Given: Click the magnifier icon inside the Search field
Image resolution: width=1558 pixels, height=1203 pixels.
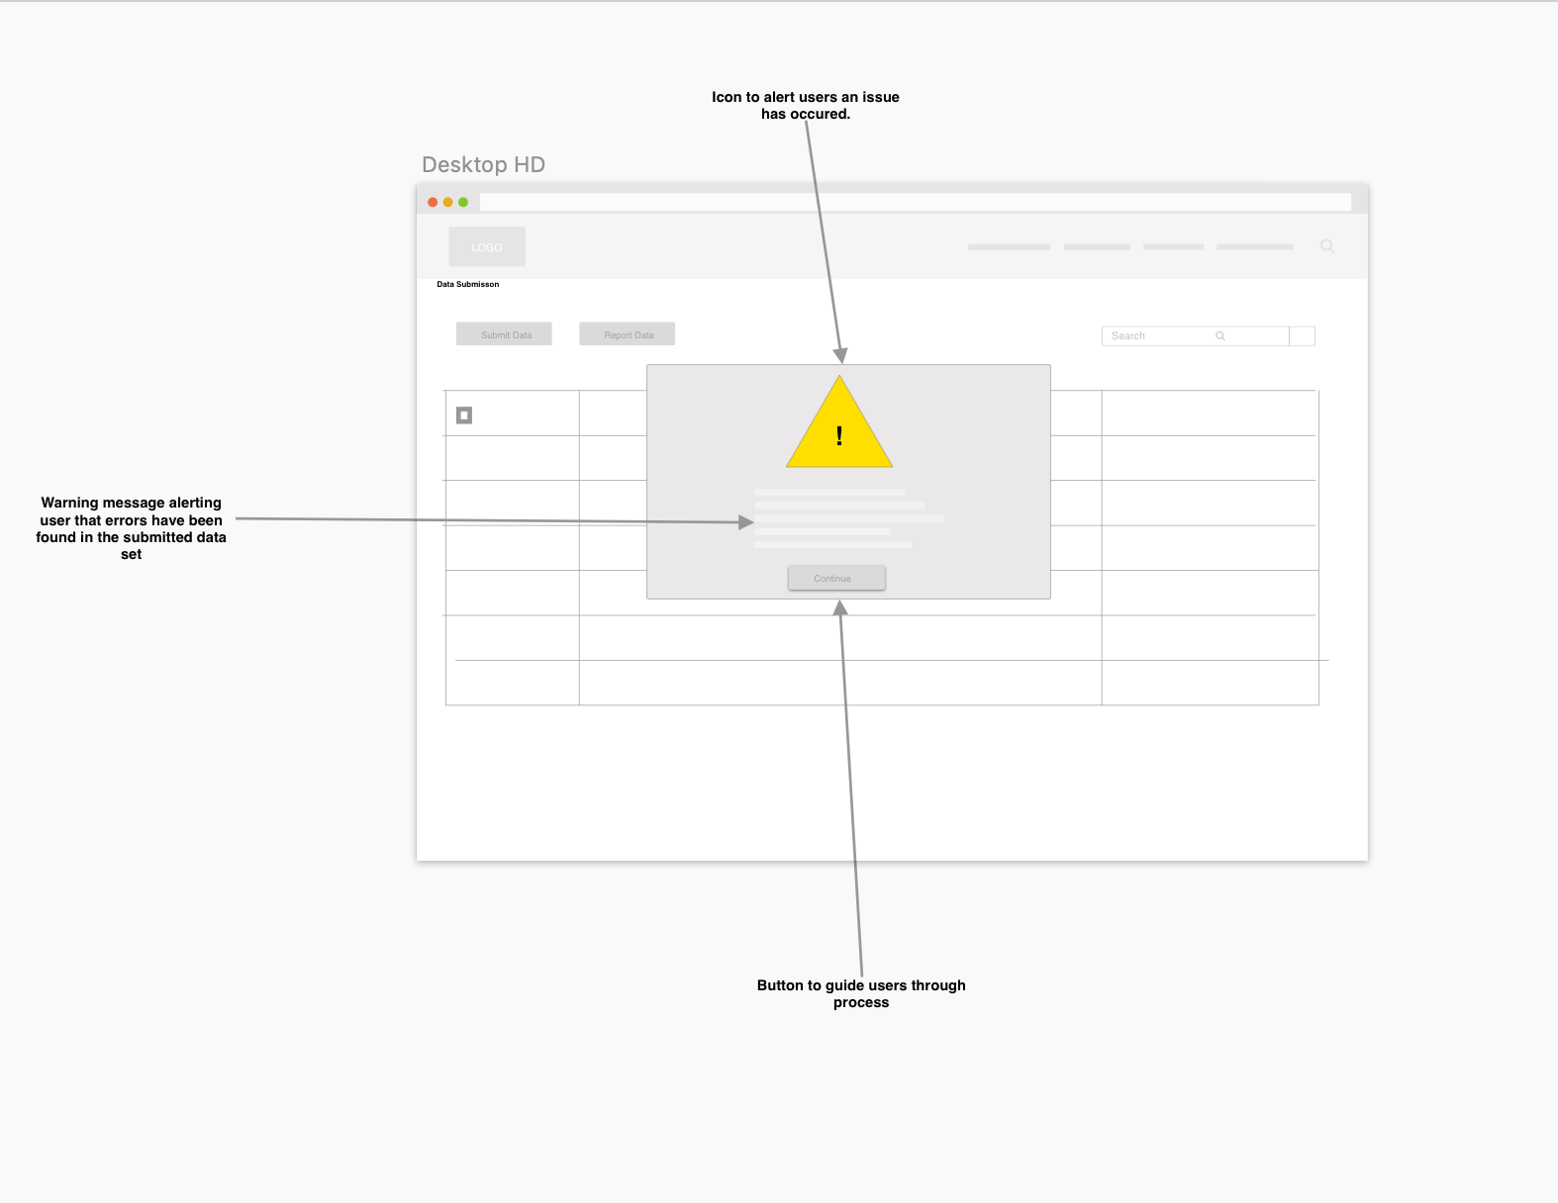Looking at the screenshot, I should (1220, 336).
